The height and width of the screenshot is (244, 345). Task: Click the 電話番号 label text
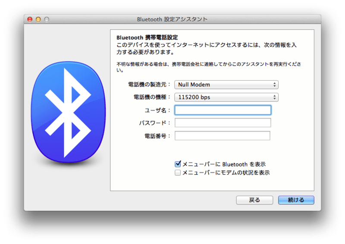[x=157, y=136]
